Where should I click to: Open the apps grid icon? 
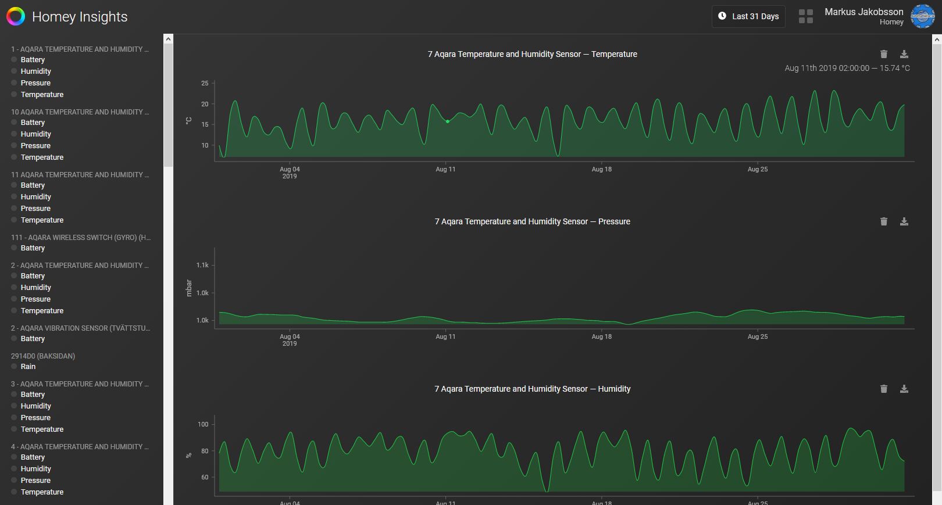point(806,16)
